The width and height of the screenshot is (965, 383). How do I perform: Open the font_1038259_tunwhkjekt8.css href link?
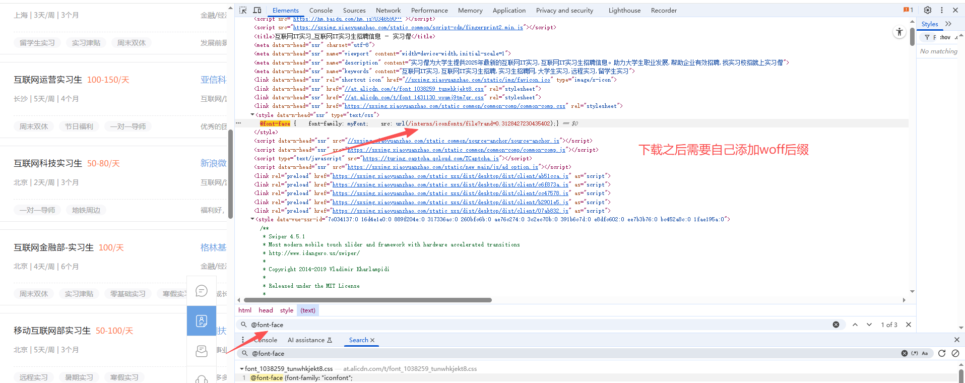click(x=414, y=89)
